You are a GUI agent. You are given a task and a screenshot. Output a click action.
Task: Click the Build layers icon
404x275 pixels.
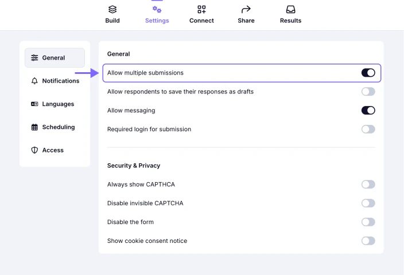coord(112,9)
